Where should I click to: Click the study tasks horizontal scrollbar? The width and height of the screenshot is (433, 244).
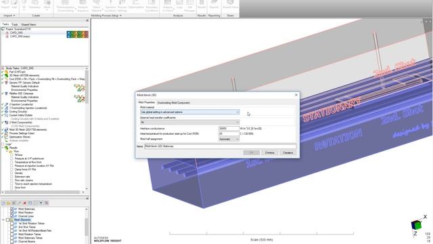coord(42,192)
